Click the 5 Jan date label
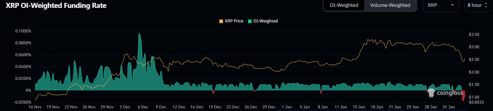493x111 pixels. pos(305,107)
